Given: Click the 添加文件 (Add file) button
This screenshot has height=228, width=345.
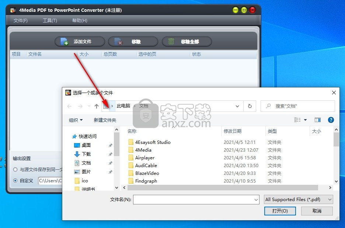Looking at the screenshot, I should (80, 41).
